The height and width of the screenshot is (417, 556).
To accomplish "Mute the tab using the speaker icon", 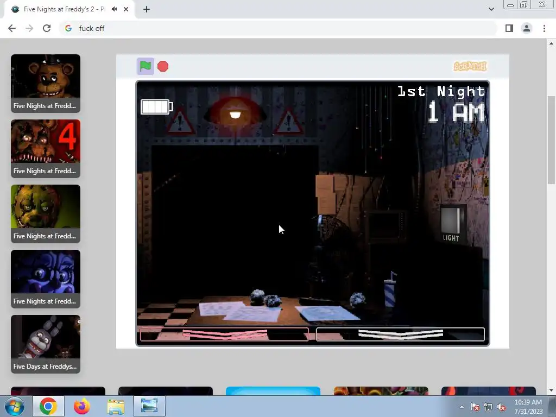I will point(114,9).
